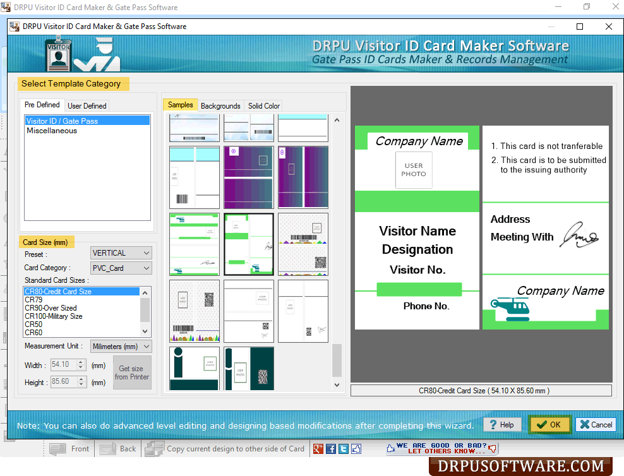Screen dimensions: 624x476
Task: Click the X icon on Cancel
Action: (585, 425)
